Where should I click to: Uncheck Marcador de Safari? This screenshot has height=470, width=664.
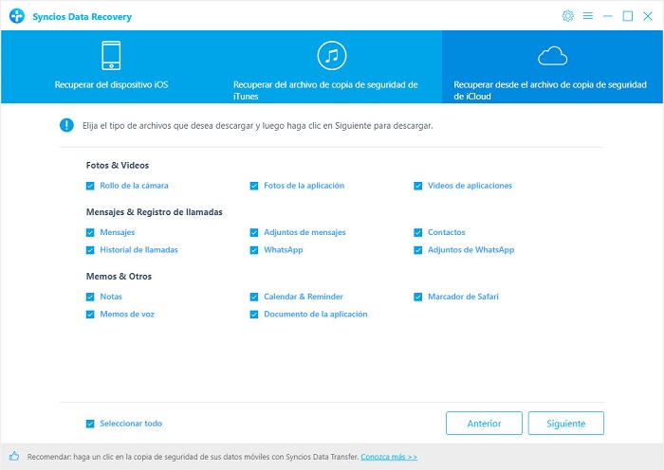[x=418, y=297]
